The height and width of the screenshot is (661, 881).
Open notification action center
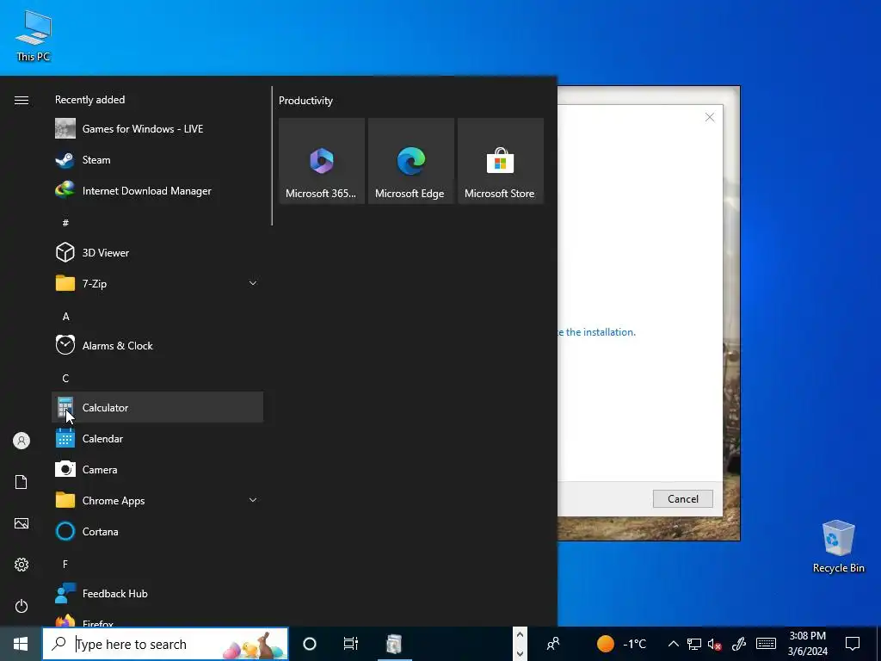coord(853,644)
